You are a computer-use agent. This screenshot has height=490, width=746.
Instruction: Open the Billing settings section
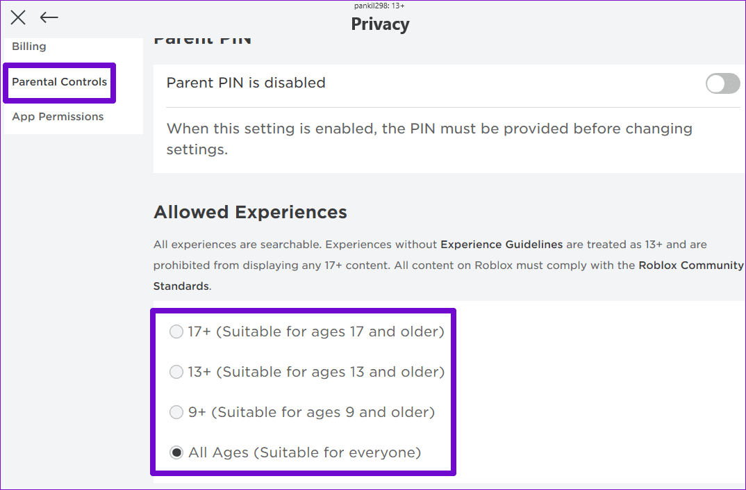tap(29, 46)
